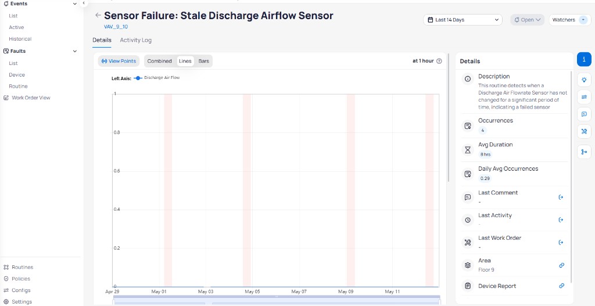Screen dimensions: 595x306
Task: Open Last Activity arrow link
Action: click(561, 220)
